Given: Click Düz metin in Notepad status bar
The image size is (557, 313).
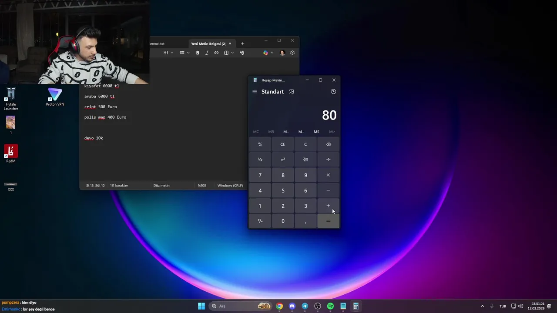Looking at the screenshot, I should tap(161, 186).
